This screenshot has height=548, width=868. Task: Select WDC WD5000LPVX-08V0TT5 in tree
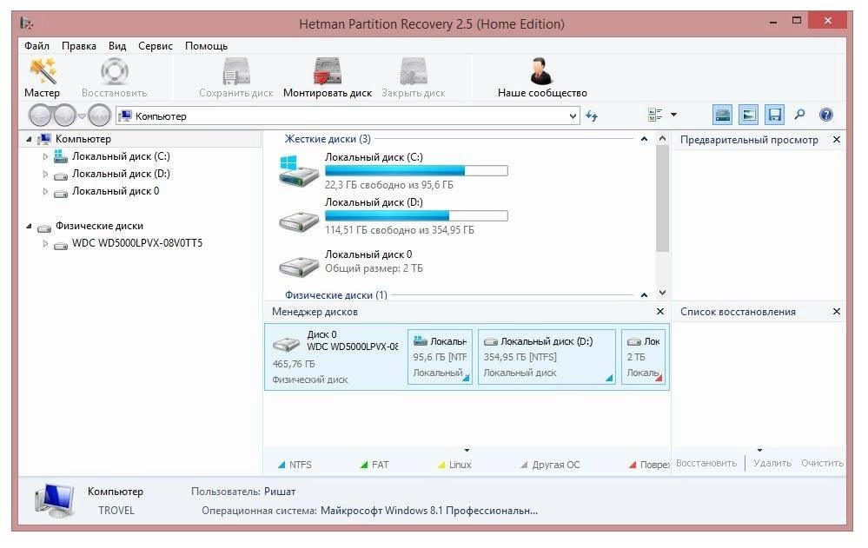tap(136, 243)
